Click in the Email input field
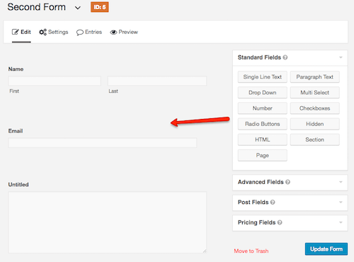354x262 pixels. coord(103,143)
